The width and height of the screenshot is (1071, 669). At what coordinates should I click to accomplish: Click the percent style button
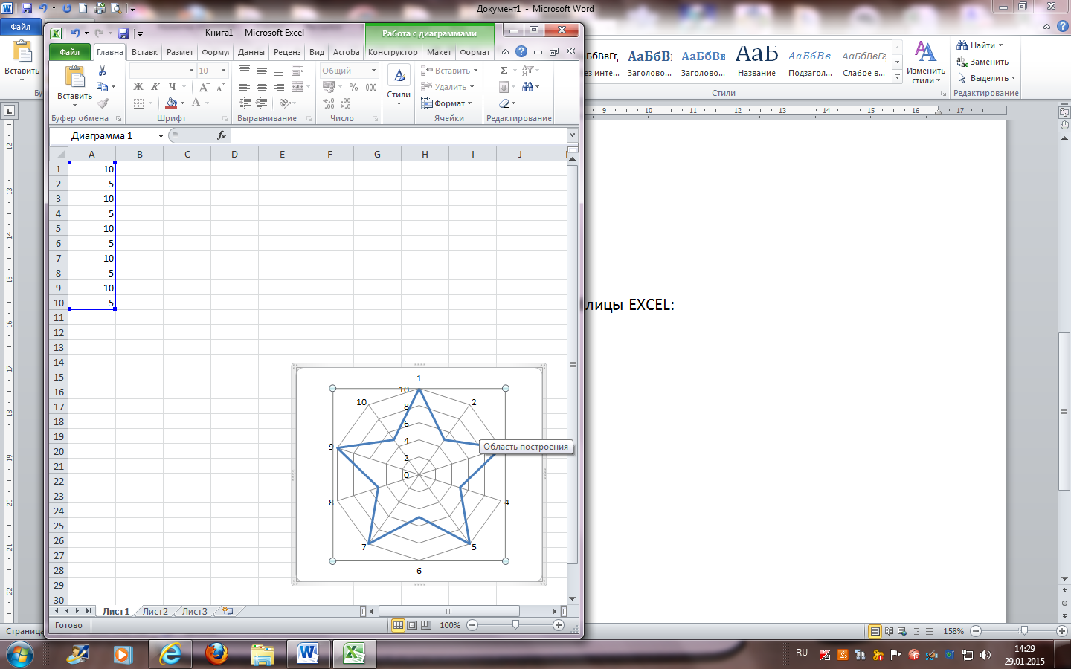pyautogui.click(x=353, y=87)
